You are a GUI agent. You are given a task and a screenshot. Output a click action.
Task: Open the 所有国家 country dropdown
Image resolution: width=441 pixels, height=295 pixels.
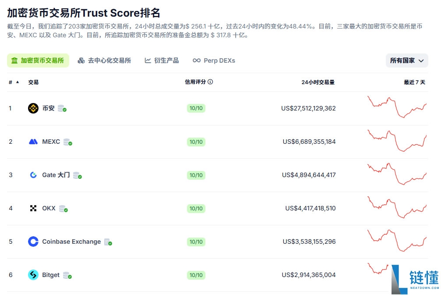point(407,60)
